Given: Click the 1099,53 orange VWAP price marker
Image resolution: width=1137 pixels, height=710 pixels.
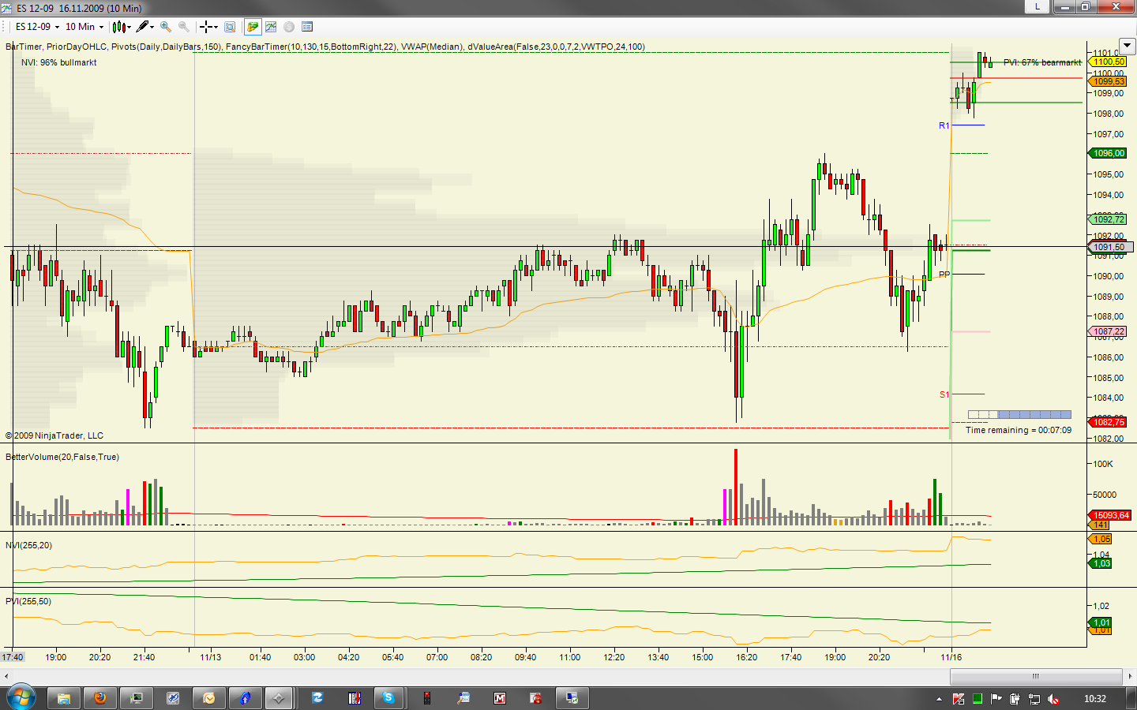Looking at the screenshot, I should click(x=1109, y=81).
